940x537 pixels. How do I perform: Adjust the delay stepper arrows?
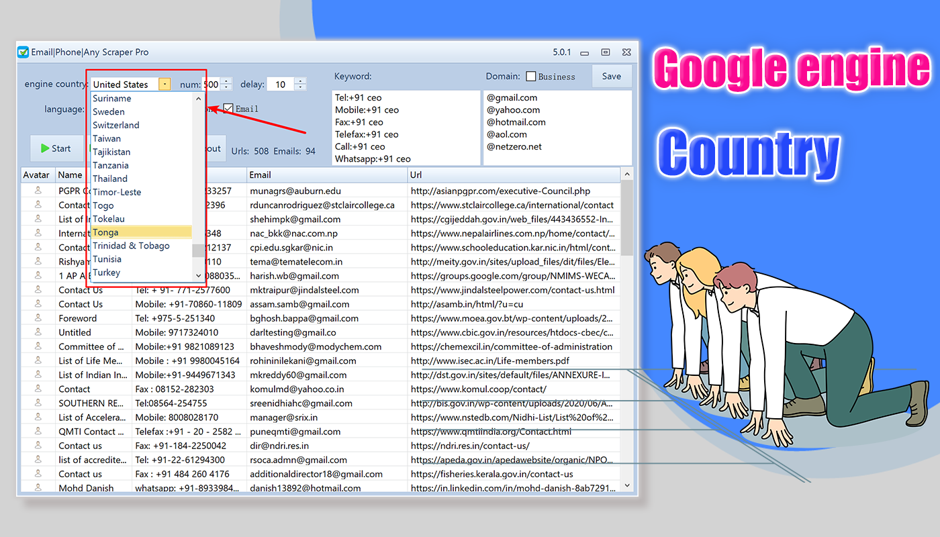coord(301,84)
